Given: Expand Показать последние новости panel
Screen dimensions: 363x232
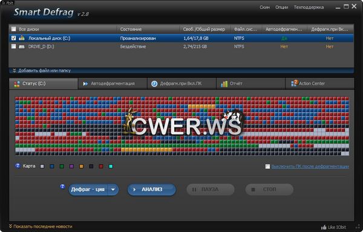Looking at the screenshot, I should (x=41, y=227).
